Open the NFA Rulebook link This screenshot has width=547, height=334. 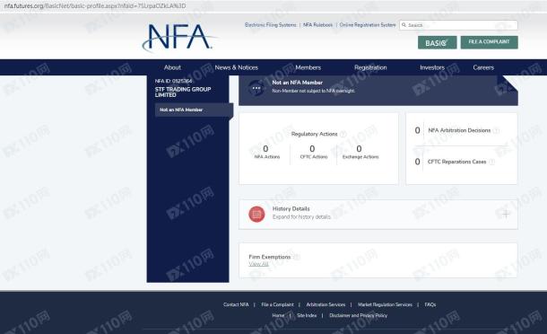pos(317,25)
